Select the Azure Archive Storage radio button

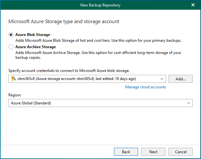11,47
